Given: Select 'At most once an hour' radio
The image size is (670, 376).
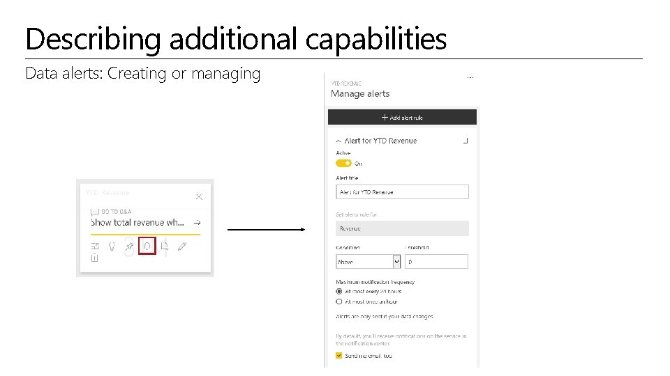Looking at the screenshot, I should (339, 301).
